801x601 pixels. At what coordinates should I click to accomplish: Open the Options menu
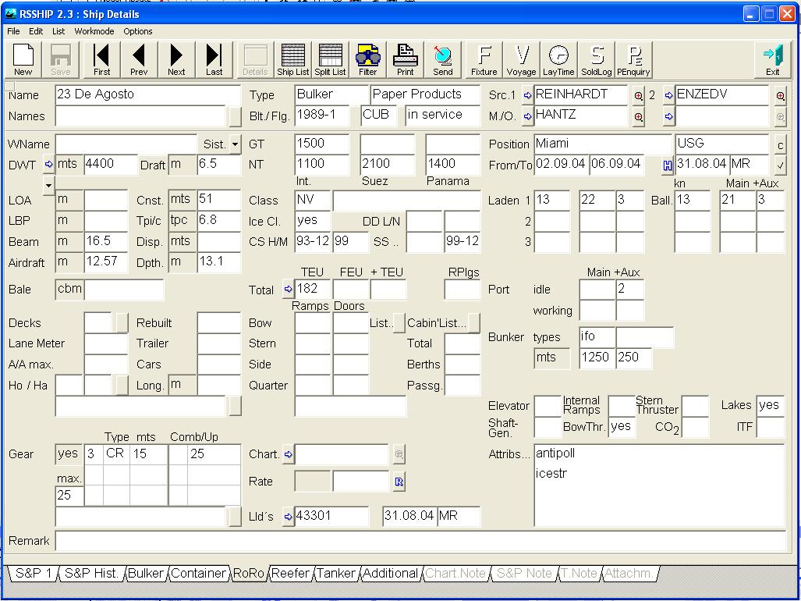pyautogui.click(x=138, y=31)
